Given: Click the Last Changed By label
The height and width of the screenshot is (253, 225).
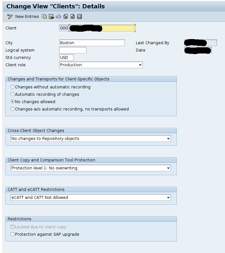Looking at the screenshot, I should (152, 43).
